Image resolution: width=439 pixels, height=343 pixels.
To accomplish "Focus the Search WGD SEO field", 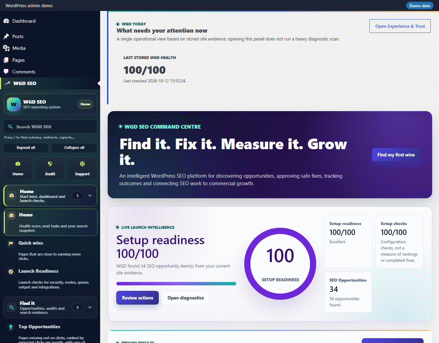I will (50, 127).
